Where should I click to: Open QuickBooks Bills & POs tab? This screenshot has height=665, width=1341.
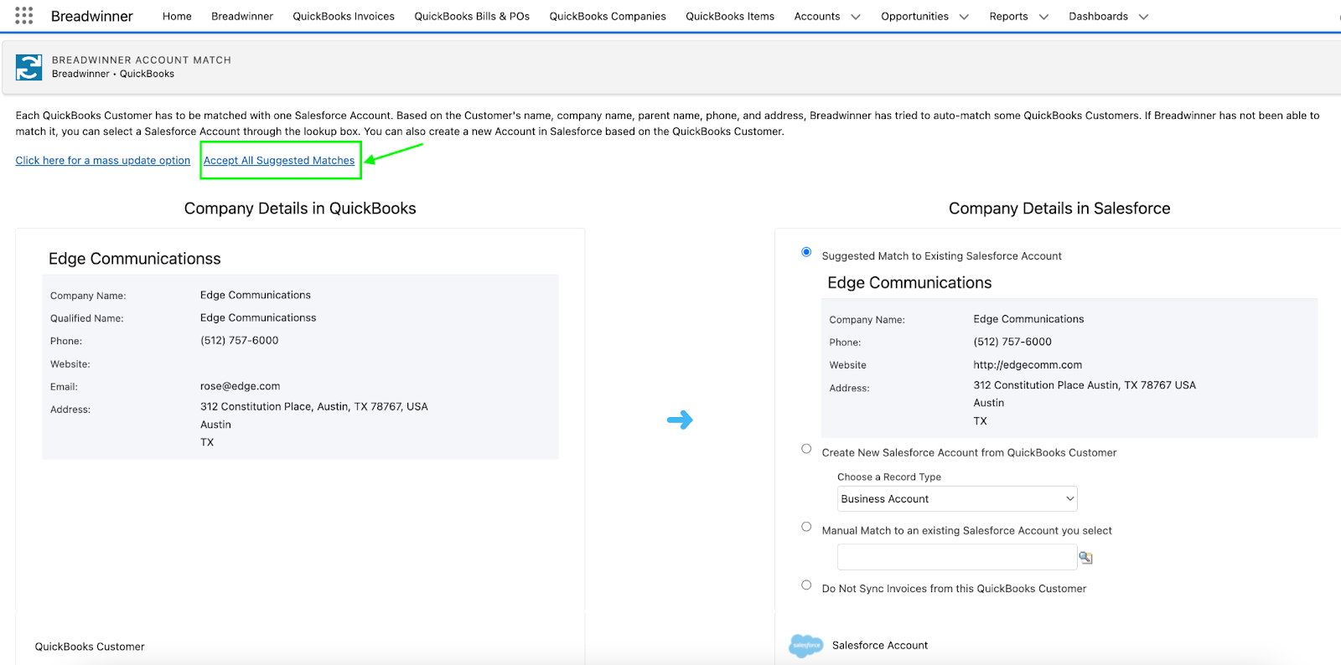coord(472,16)
